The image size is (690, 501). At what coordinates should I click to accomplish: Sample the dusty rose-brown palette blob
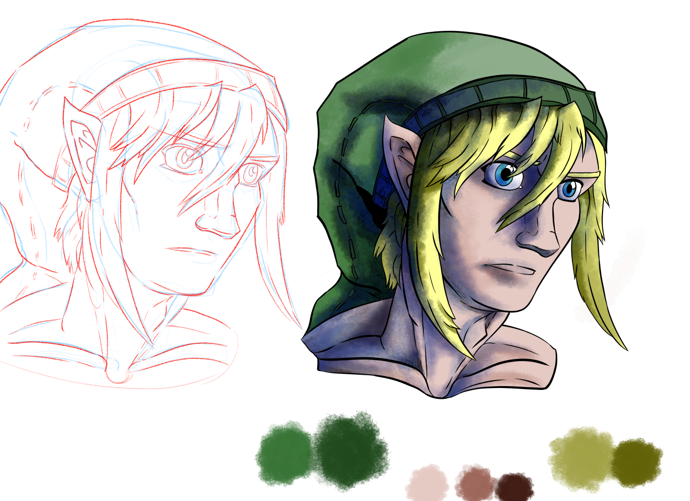(476, 483)
